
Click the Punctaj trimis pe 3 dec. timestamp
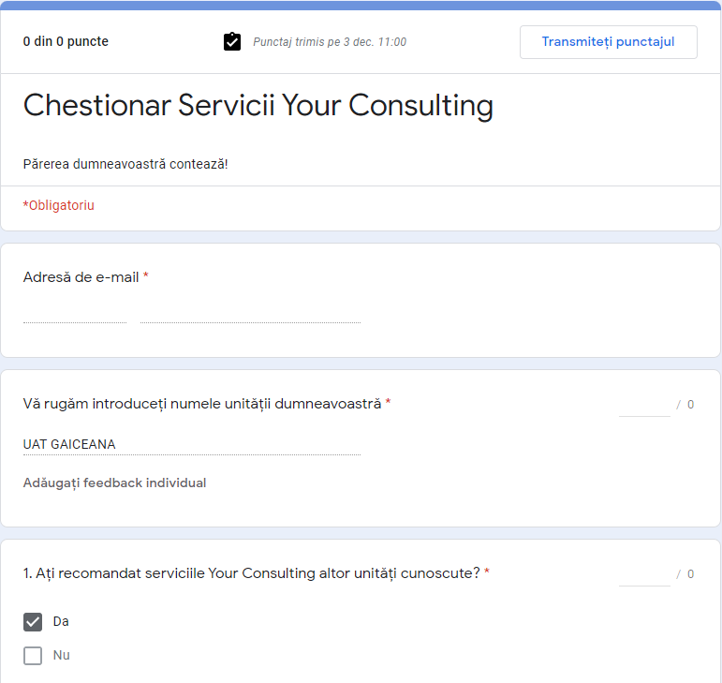pos(330,42)
